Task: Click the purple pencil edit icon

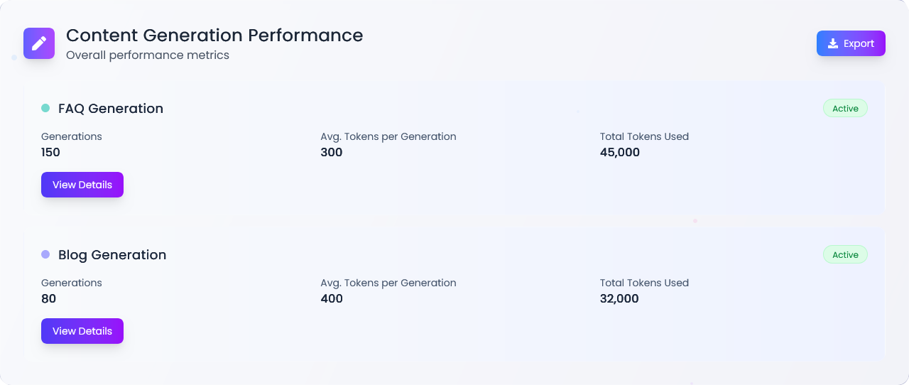Action: (x=39, y=43)
